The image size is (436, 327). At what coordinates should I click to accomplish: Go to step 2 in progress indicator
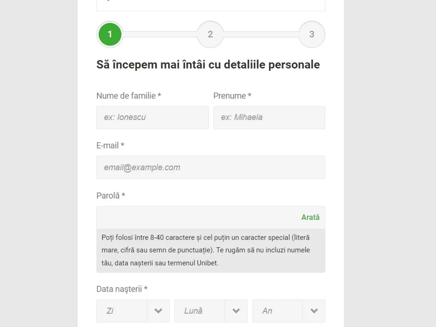click(210, 35)
